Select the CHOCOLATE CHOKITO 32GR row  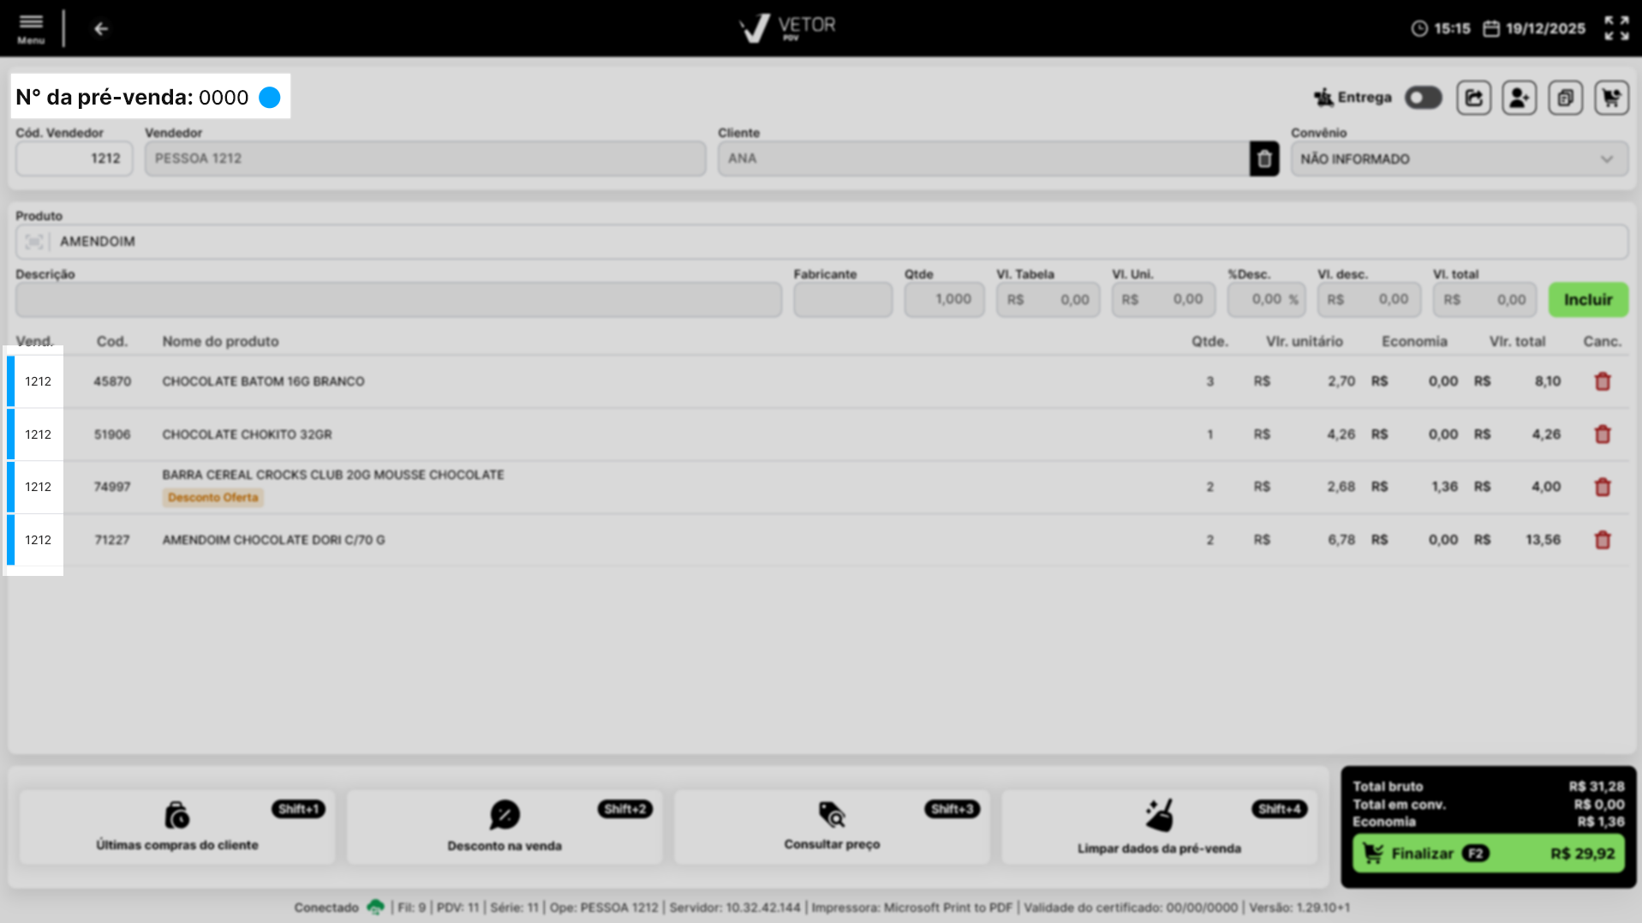818,435
